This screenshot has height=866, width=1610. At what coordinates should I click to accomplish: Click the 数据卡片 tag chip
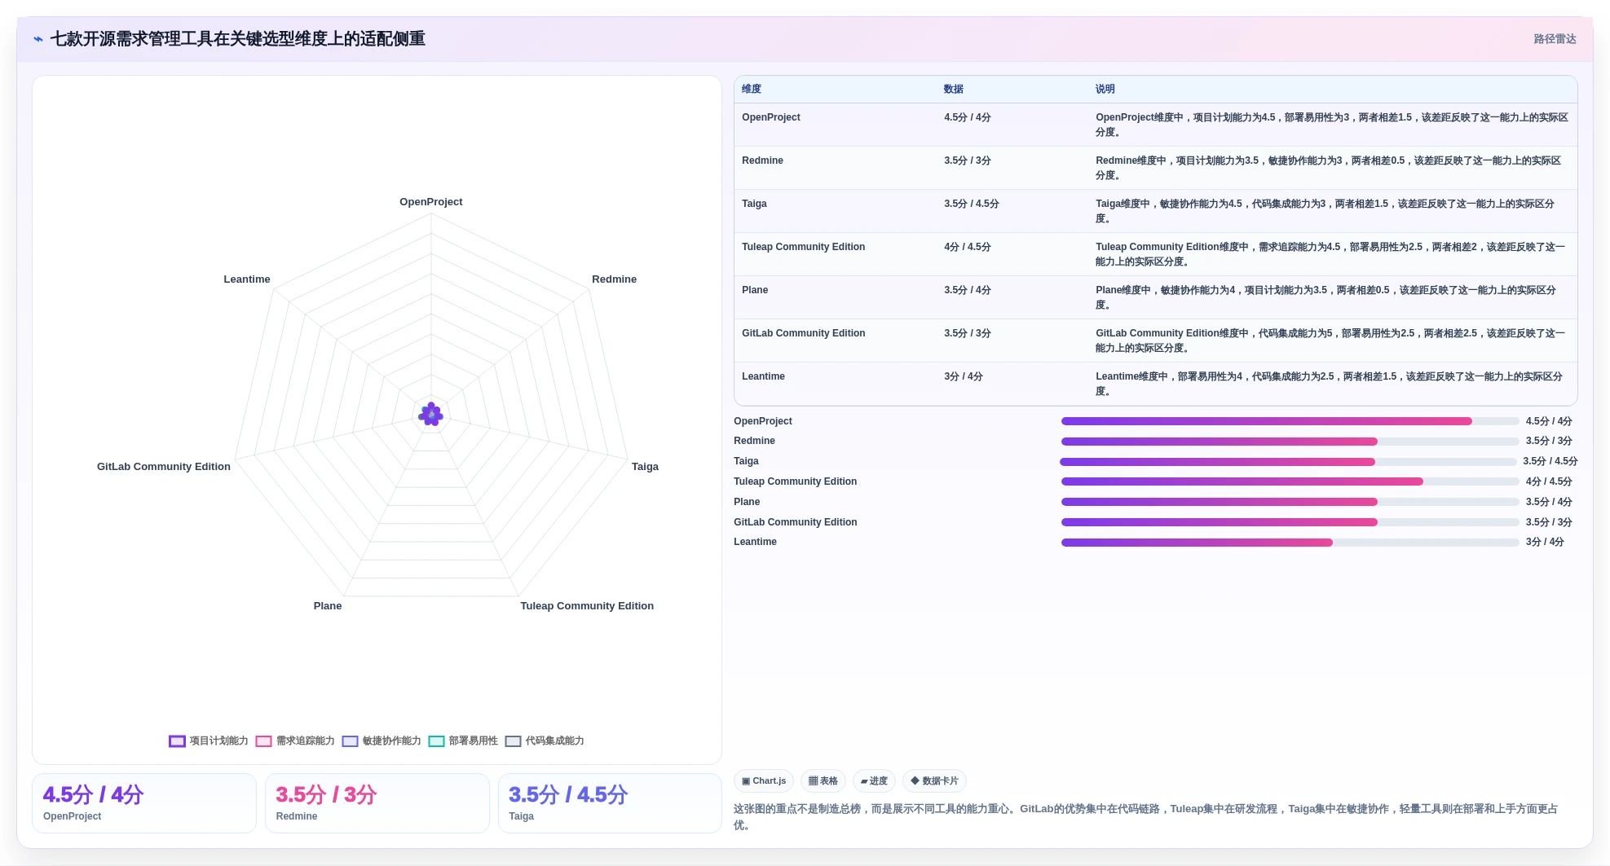[934, 780]
